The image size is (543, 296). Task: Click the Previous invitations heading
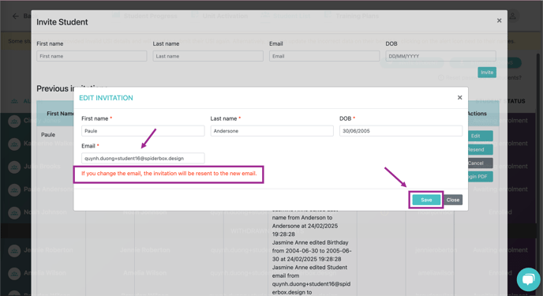(x=72, y=88)
